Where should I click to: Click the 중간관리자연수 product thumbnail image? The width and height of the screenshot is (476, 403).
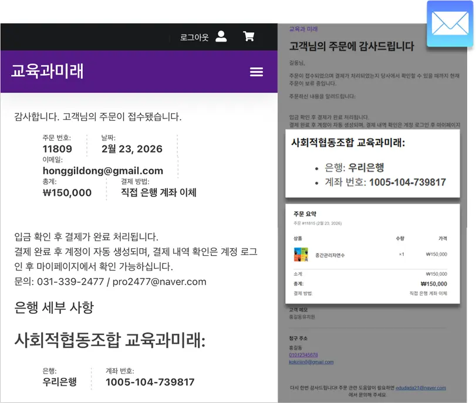tap(301, 255)
